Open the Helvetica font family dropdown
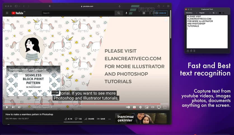This screenshot has height=135, width=234. 192,13
